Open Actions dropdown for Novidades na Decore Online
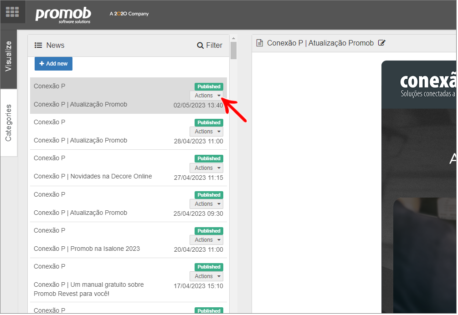 click(206, 168)
